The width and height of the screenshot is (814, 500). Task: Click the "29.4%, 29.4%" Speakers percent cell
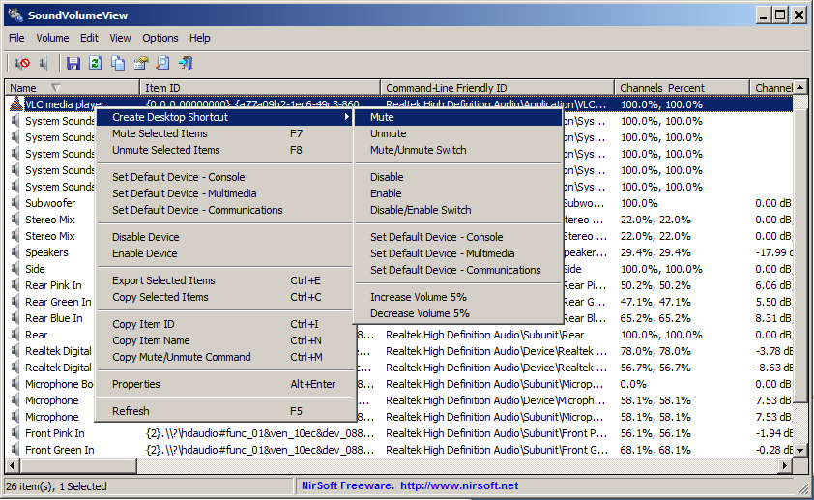coord(655,252)
